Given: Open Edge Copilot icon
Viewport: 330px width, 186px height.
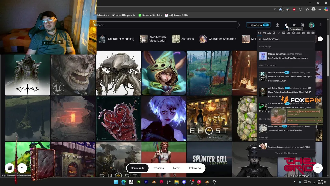Looking at the screenshot, I should click(326, 9).
